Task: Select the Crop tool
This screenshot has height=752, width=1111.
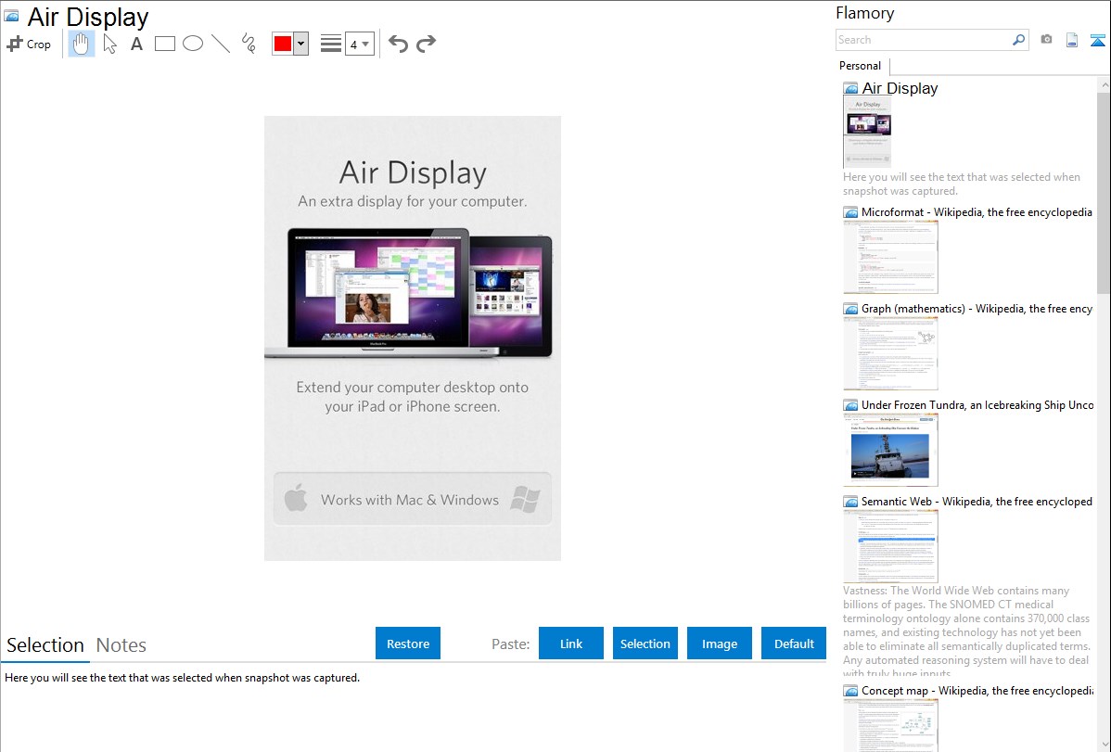Action: coord(29,44)
